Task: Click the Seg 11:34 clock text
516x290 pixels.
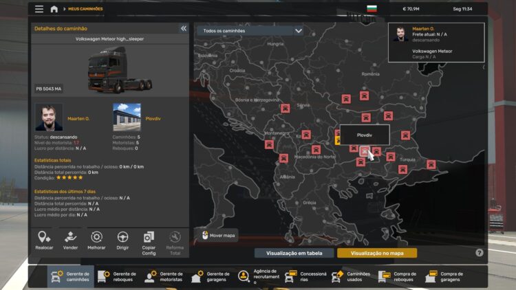Action: click(x=462, y=9)
